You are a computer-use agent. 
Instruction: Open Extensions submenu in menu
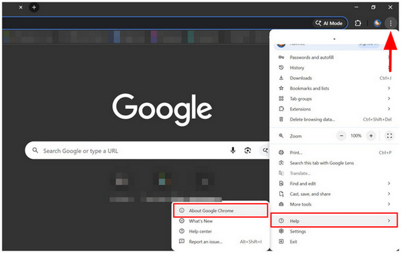pyautogui.click(x=334, y=109)
